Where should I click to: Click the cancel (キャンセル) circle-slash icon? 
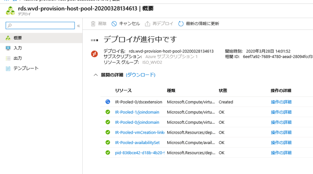[x=114, y=24]
